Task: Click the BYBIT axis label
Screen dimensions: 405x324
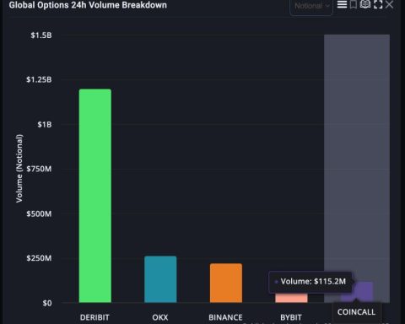Action: point(291,317)
